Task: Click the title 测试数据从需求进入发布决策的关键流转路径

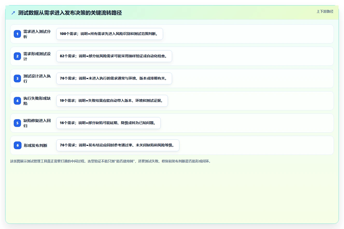Action: tap(70, 13)
